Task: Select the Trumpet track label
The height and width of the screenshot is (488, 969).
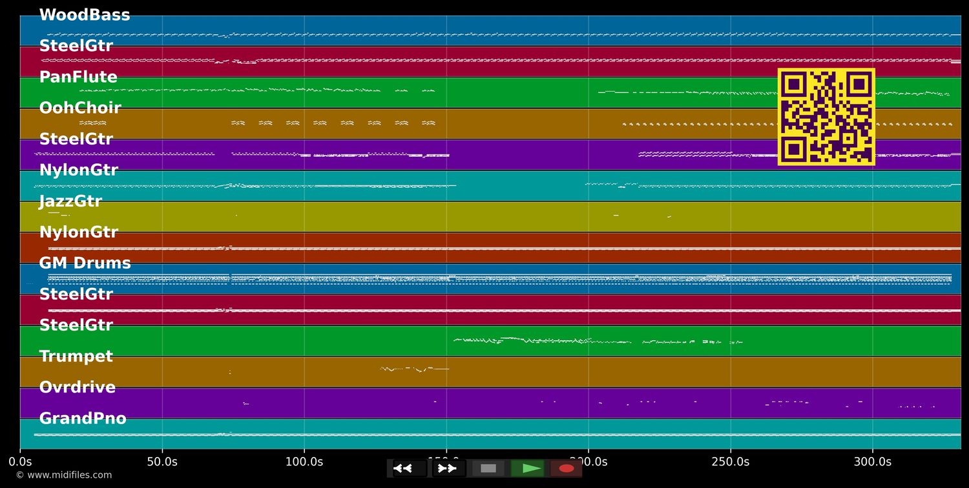Action: (76, 356)
